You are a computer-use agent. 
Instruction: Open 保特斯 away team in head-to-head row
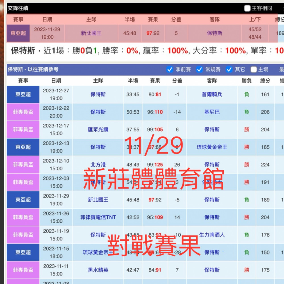pos(215,33)
